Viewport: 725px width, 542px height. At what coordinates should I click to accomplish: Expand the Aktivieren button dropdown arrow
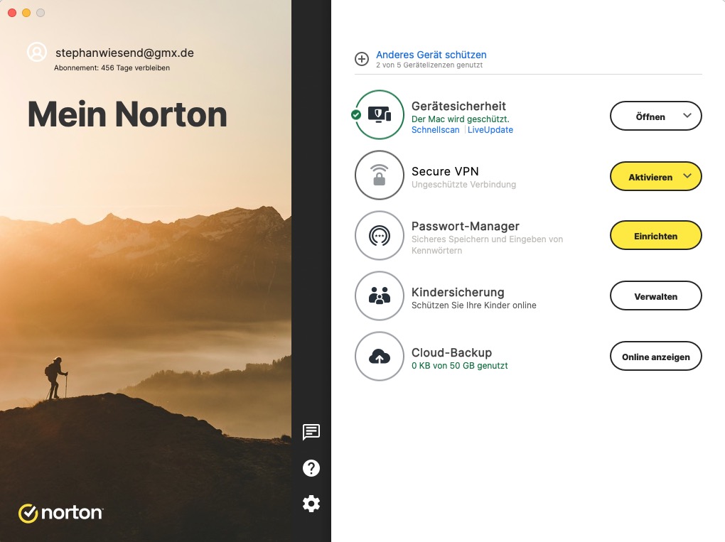[687, 176]
